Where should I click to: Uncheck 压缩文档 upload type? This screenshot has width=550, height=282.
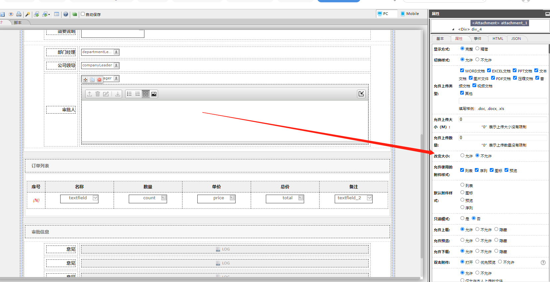tap(515, 78)
